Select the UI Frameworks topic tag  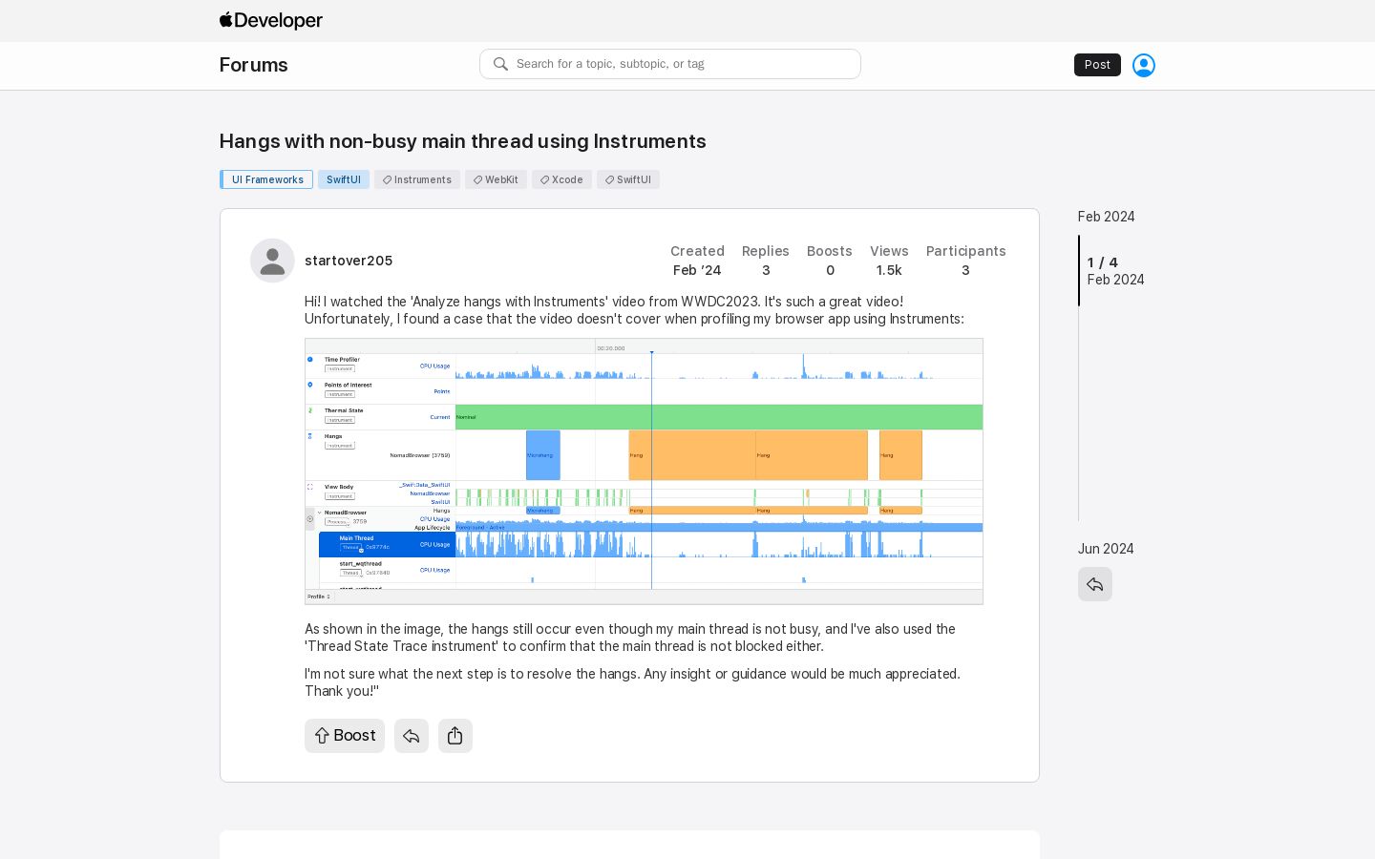(266, 179)
